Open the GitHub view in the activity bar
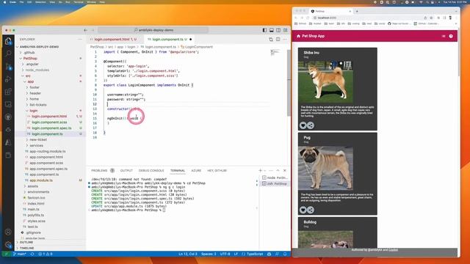This screenshot has height=264, width=470. pos(8,117)
